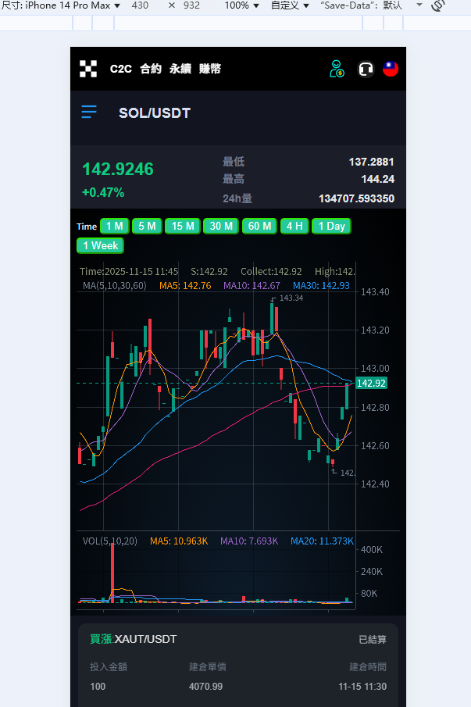Open the hamburger menu beside SOL/USDT
This screenshot has height=707, width=471.
pos(89,112)
